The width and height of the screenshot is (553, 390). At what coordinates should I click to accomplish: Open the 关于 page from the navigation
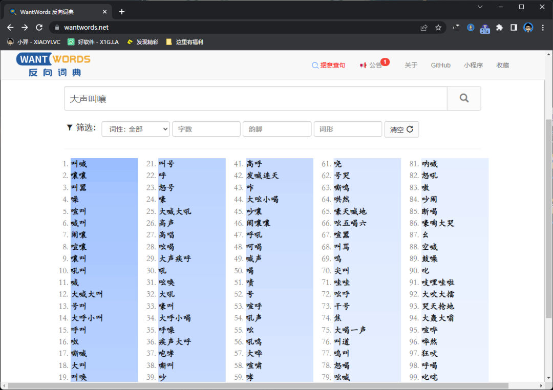[x=411, y=66]
